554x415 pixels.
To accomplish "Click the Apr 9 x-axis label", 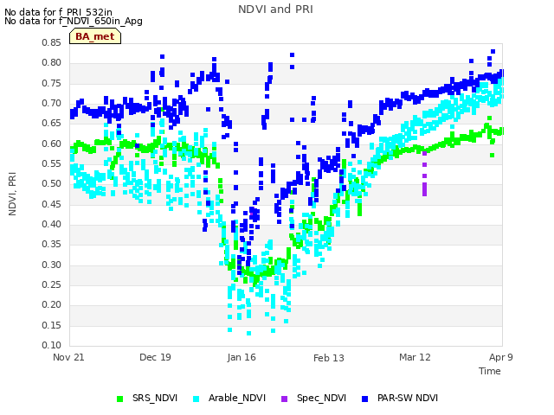I will tap(501, 357).
